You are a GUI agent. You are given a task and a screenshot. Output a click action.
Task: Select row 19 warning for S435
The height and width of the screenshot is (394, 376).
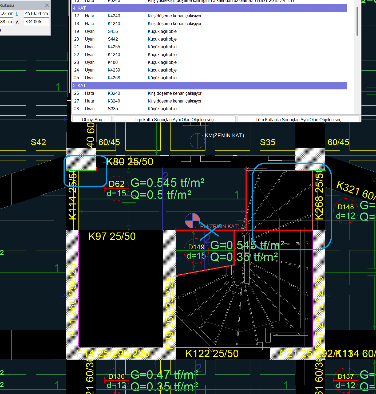[162, 31]
